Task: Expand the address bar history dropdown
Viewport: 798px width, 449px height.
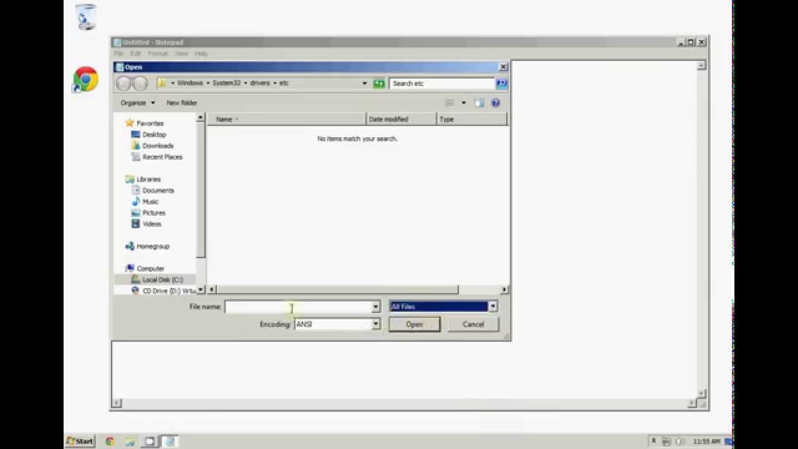Action: pyautogui.click(x=365, y=83)
